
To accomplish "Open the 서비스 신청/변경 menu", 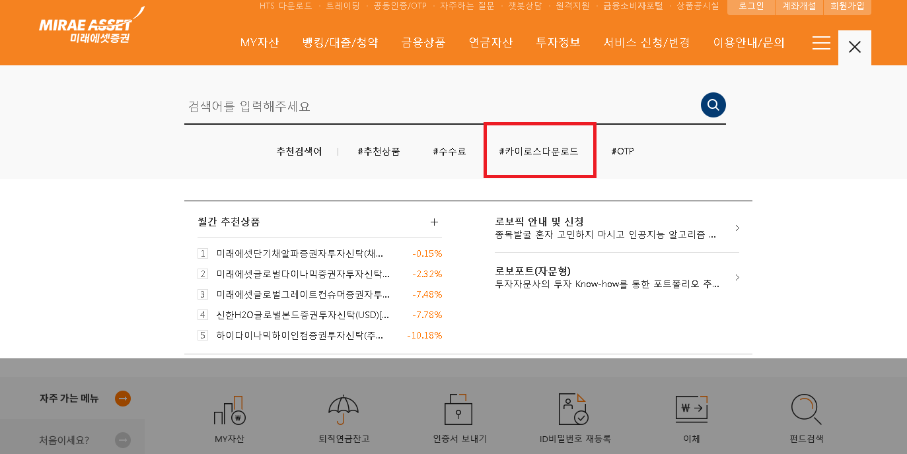I will [647, 43].
